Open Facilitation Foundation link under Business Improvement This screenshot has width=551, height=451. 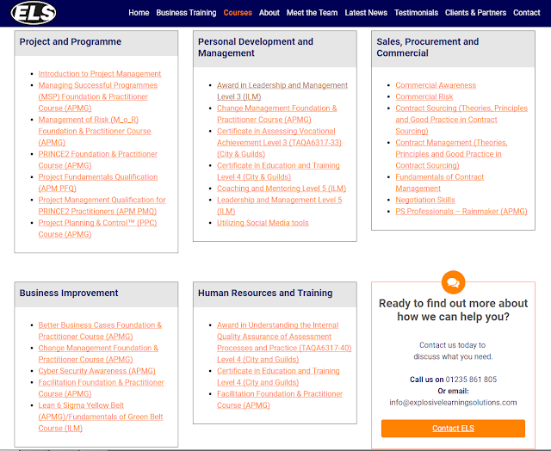(x=102, y=388)
